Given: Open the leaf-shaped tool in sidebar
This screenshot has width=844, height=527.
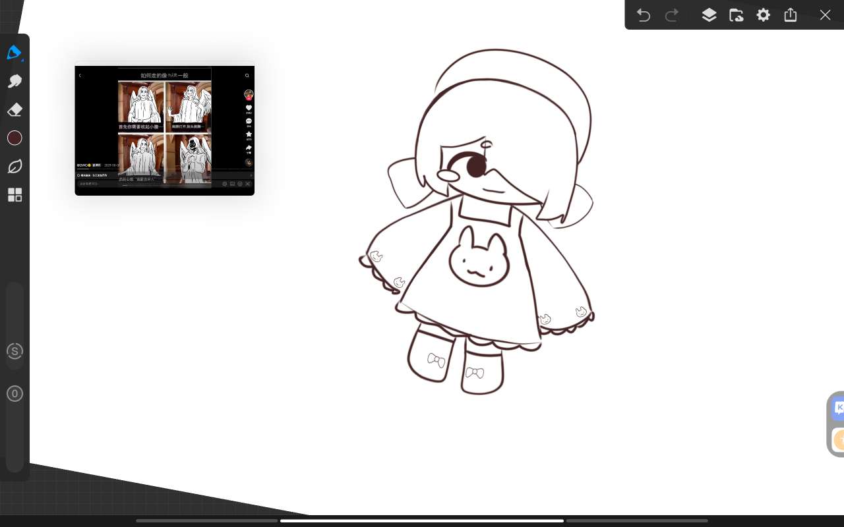Looking at the screenshot, I should tap(15, 167).
